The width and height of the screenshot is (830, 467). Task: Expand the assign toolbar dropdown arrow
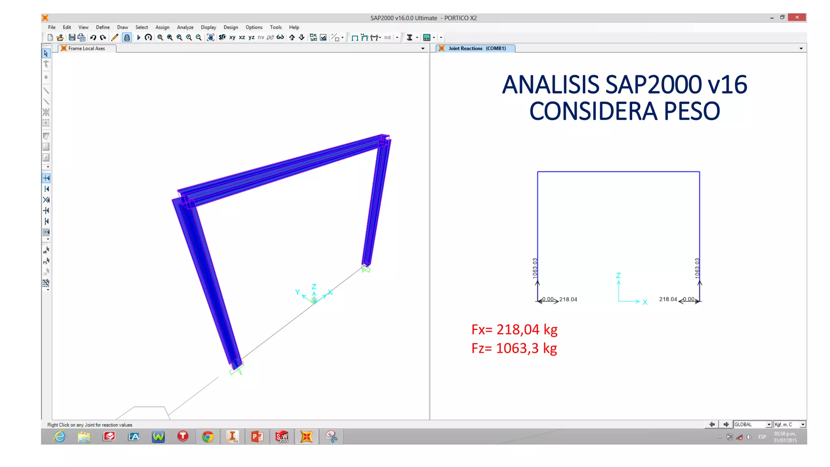pos(397,37)
